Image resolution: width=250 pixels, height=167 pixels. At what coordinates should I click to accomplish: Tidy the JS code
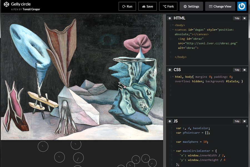(x=237, y=121)
